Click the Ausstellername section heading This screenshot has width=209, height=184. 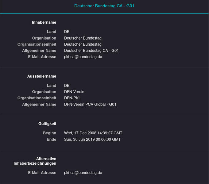click(42, 76)
